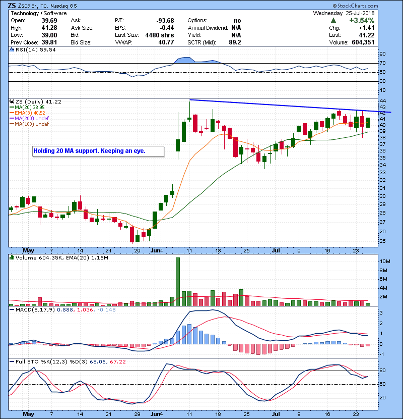Click the P/E value -93.68
This screenshot has height=419, width=403.
tap(165, 21)
